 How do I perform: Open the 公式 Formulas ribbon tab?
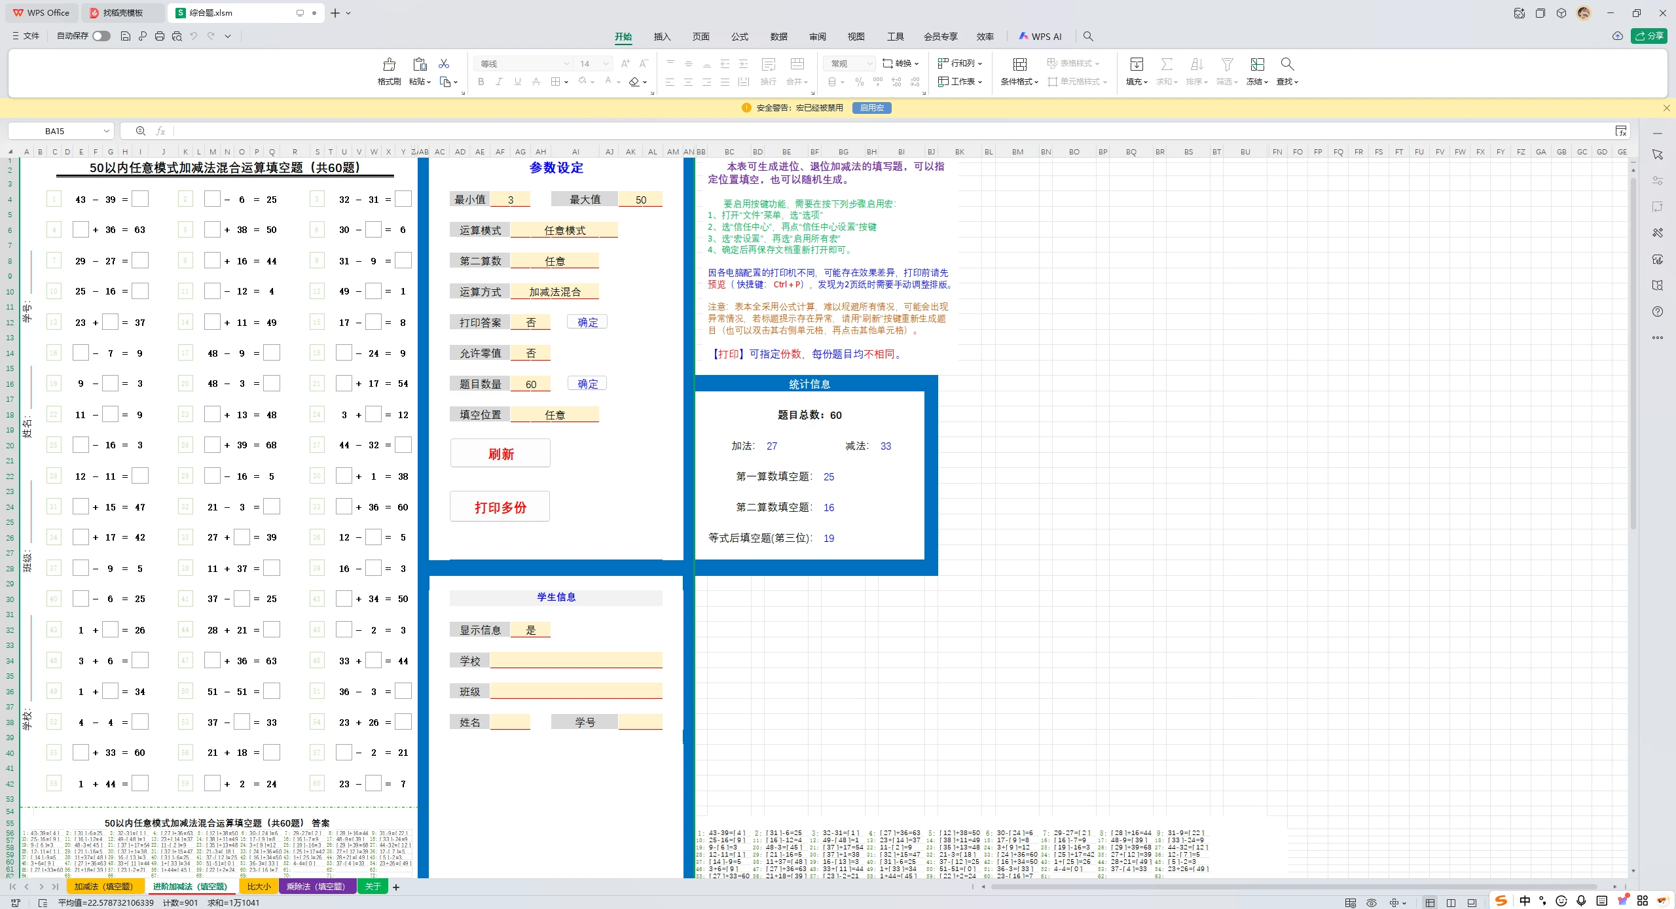tap(740, 37)
